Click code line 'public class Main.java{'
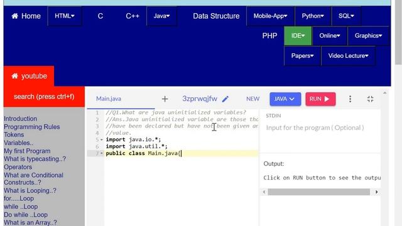Image resolution: width=402 pixels, height=226 pixels. [x=143, y=153]
